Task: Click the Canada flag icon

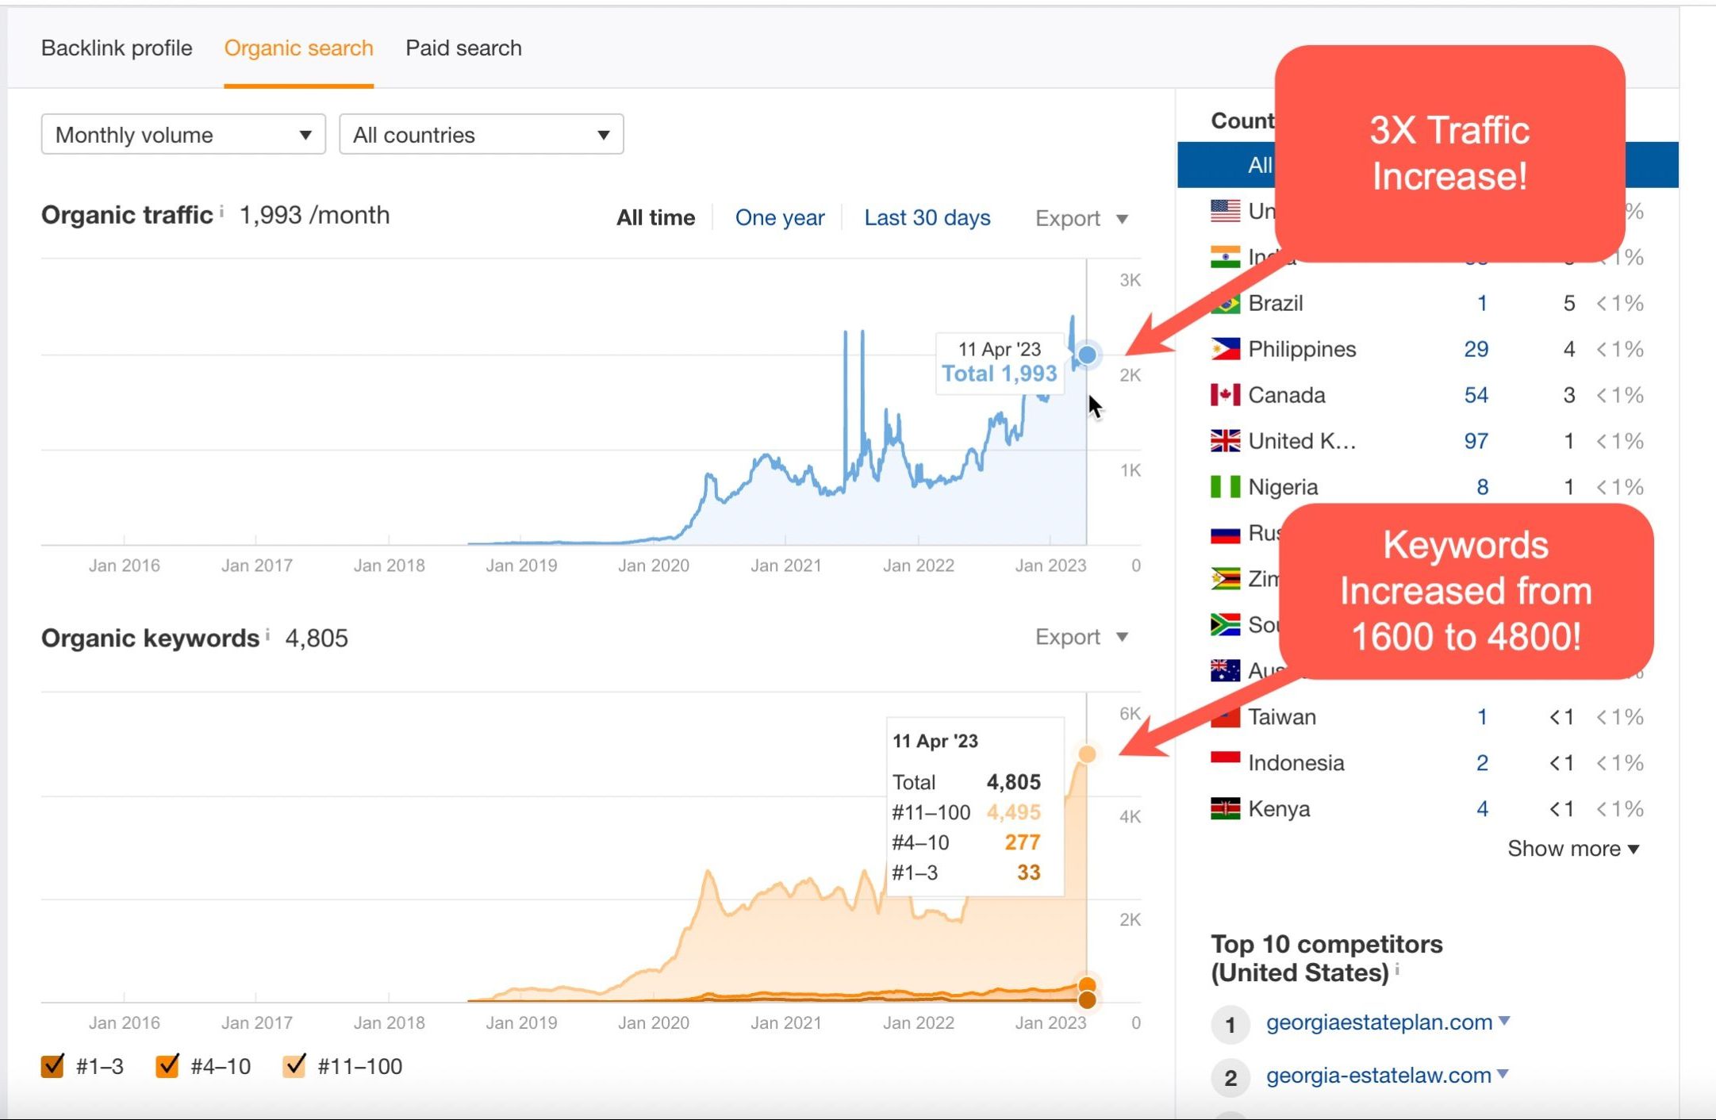Action: point(1226,394)
